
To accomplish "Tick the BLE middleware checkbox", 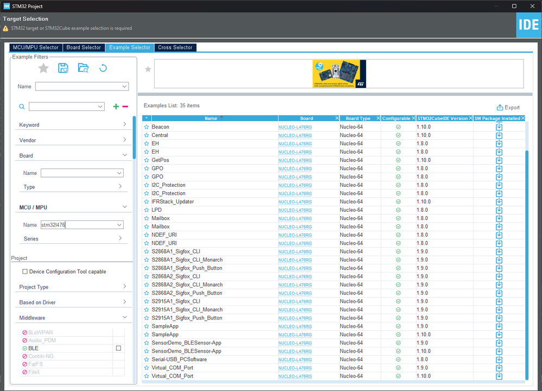I will pyautogui.click(x=118, y=348).
